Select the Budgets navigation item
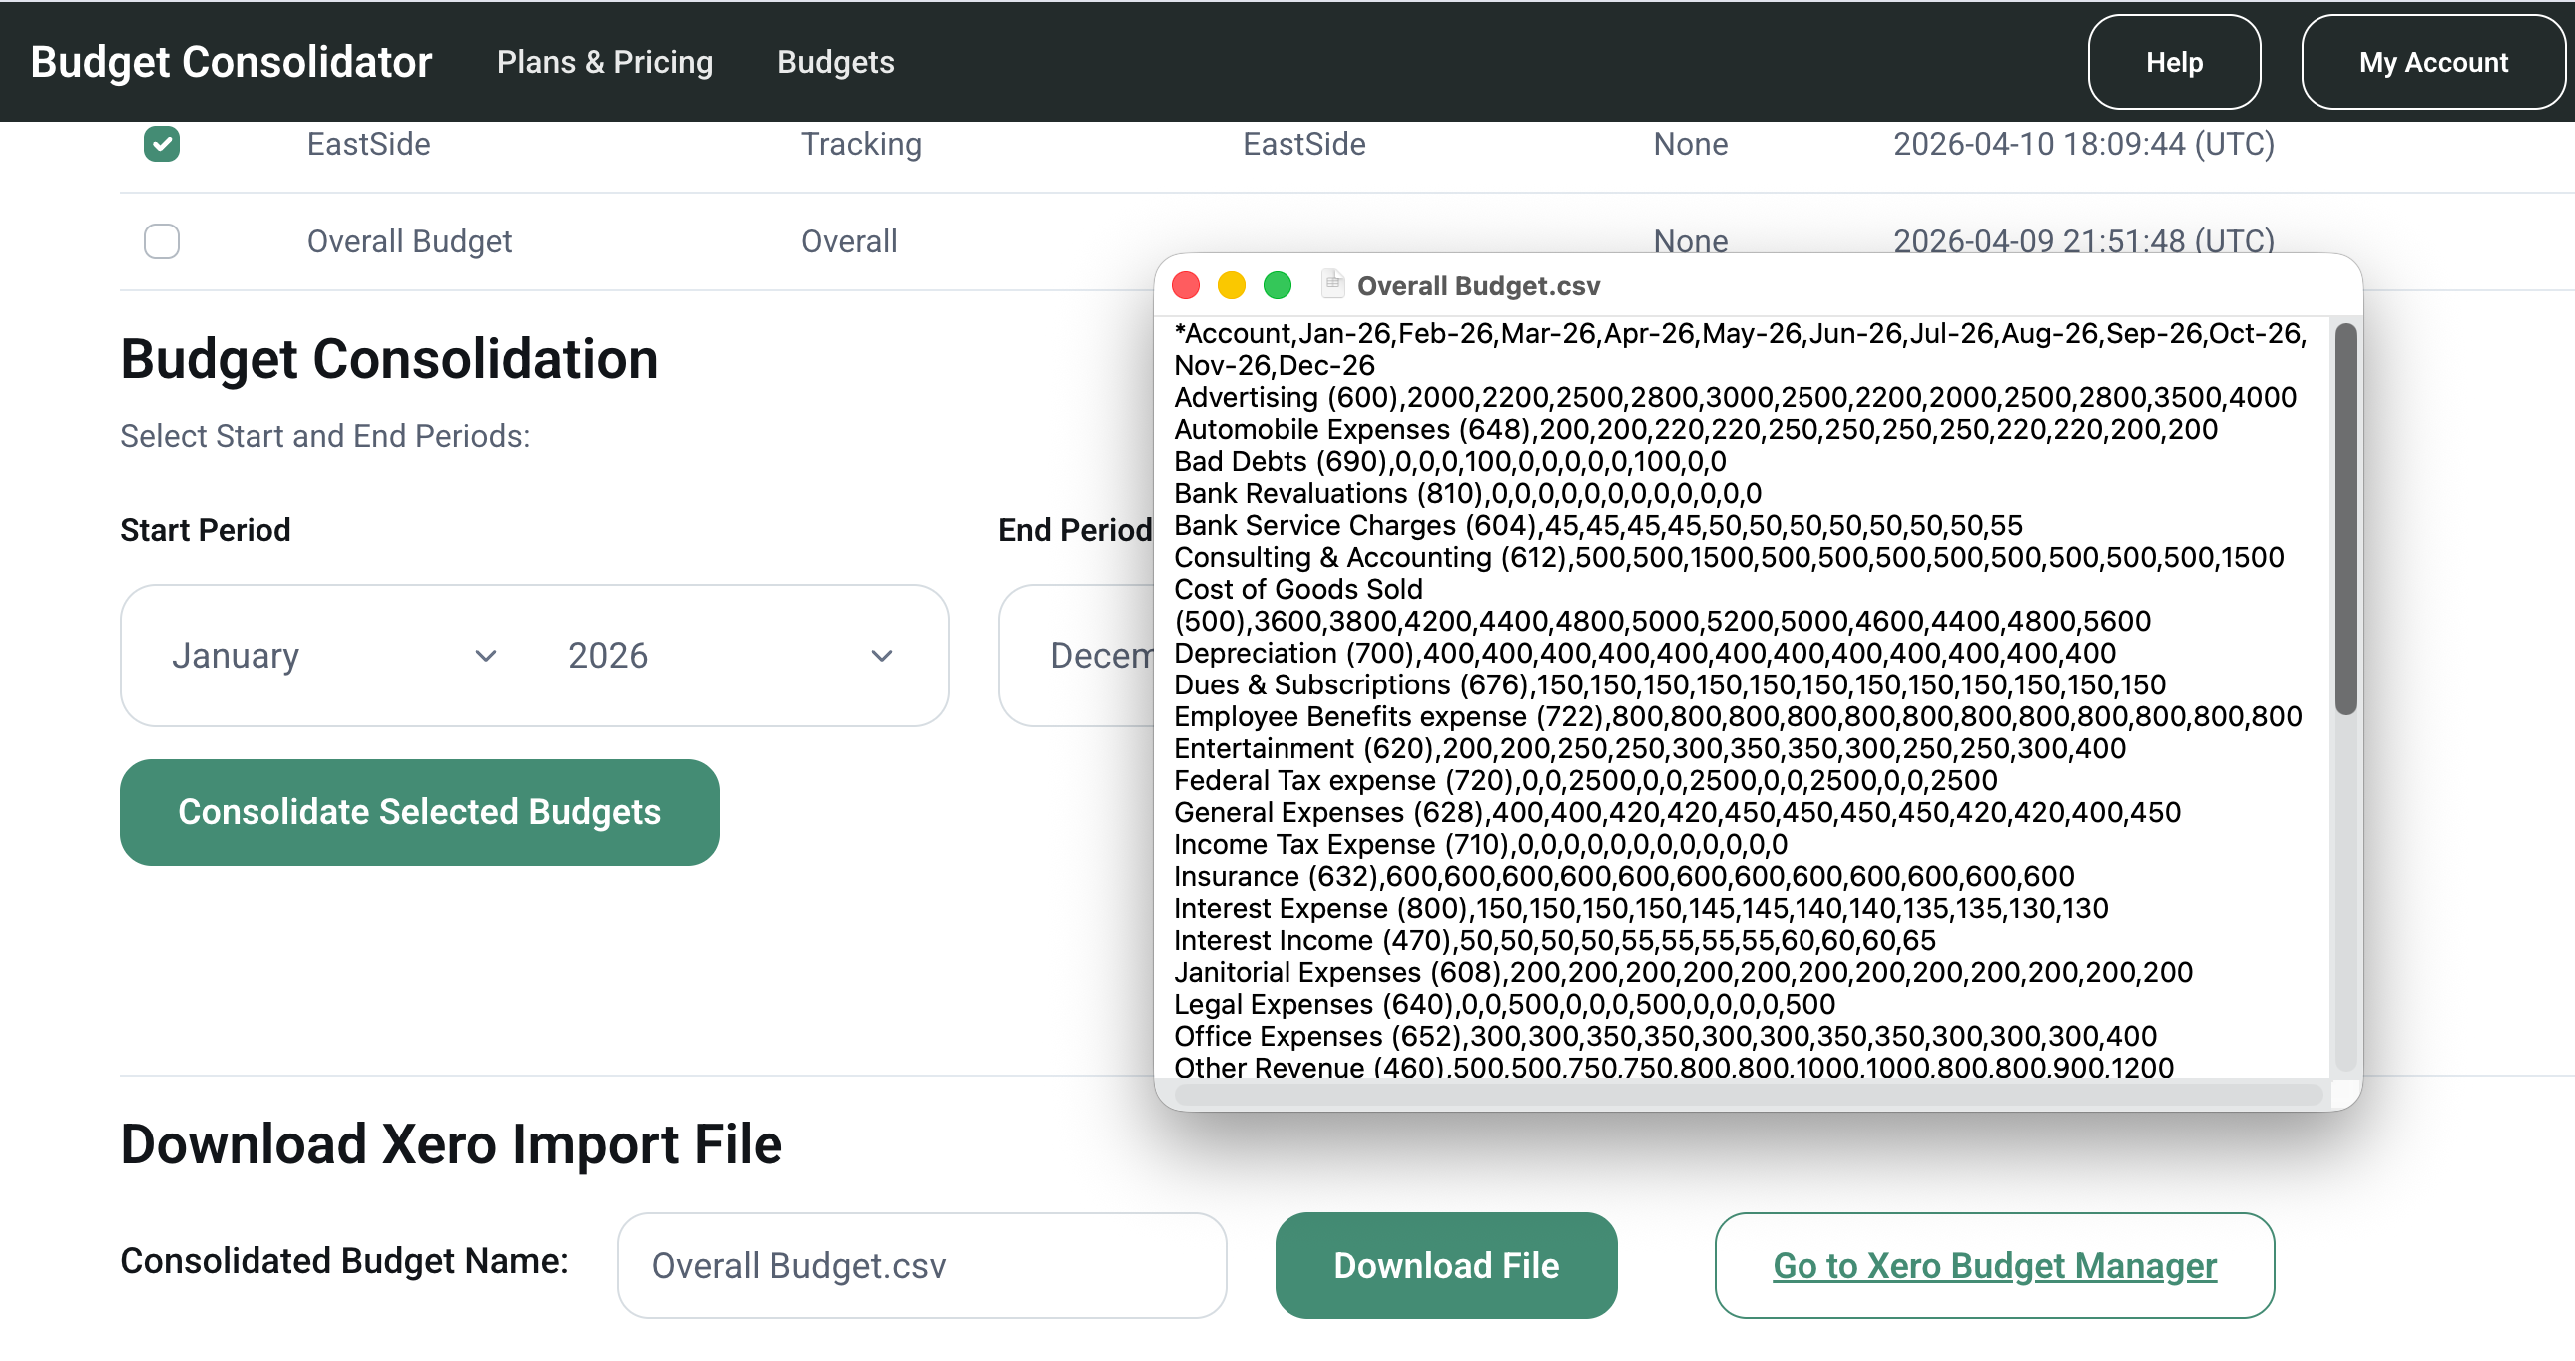This screenshot has height=1361, width=2575. 835,61
